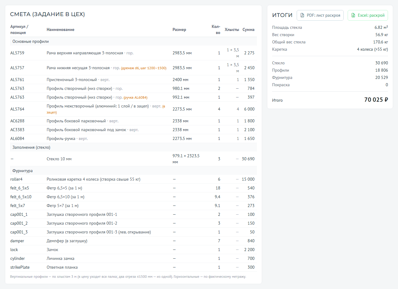Click the Excel file icon
Image resolution: width=398 pixels, height=289 pixels.
[353, 15]
